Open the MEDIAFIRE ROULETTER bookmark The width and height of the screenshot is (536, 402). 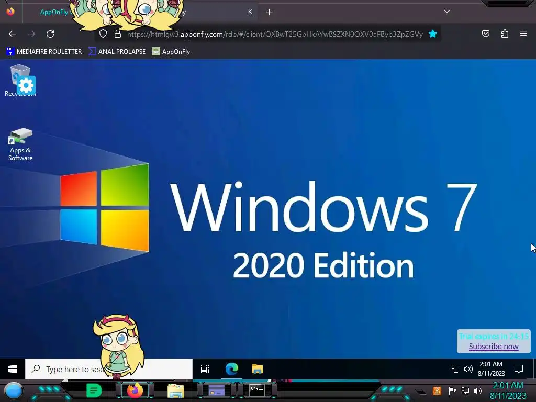(44, 52)
